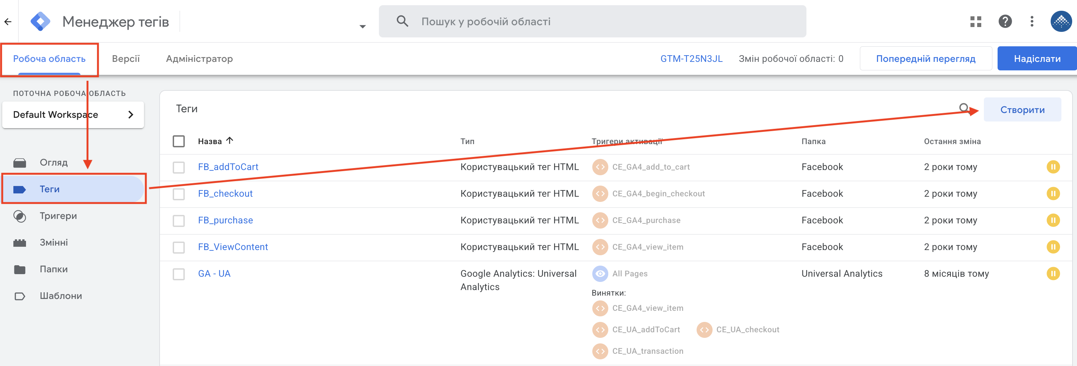The height and width of the screenshot is (366, 1077).
Task: Go back using the left arrow
Action: (8, 21)
